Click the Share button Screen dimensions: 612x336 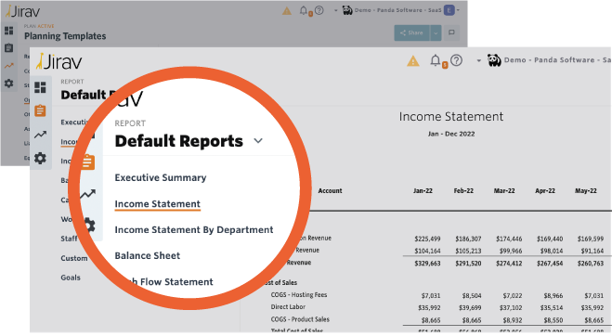pyautogui.click(x=411, y=32)
